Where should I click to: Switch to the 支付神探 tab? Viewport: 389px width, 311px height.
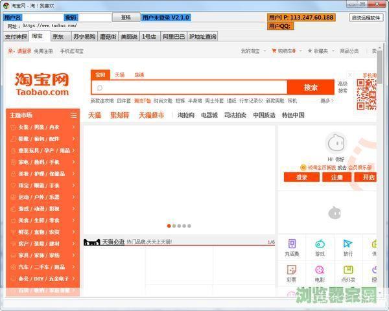pos(16,36)
